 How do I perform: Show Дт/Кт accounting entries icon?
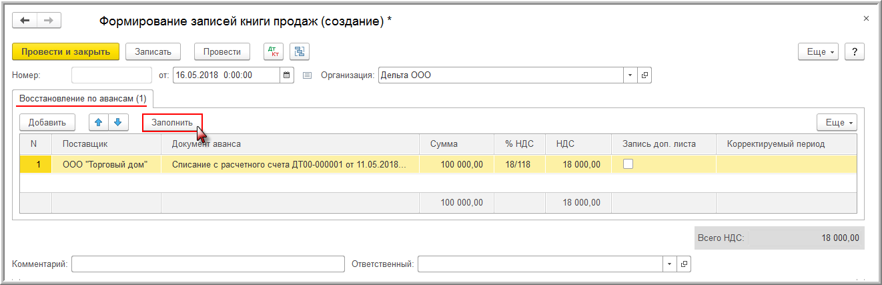272,51
